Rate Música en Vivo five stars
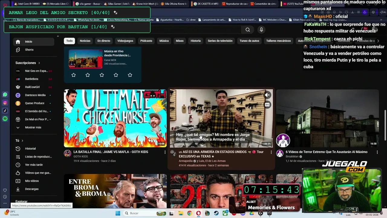The width and height of the screenshot is (387, 218). 130,75
